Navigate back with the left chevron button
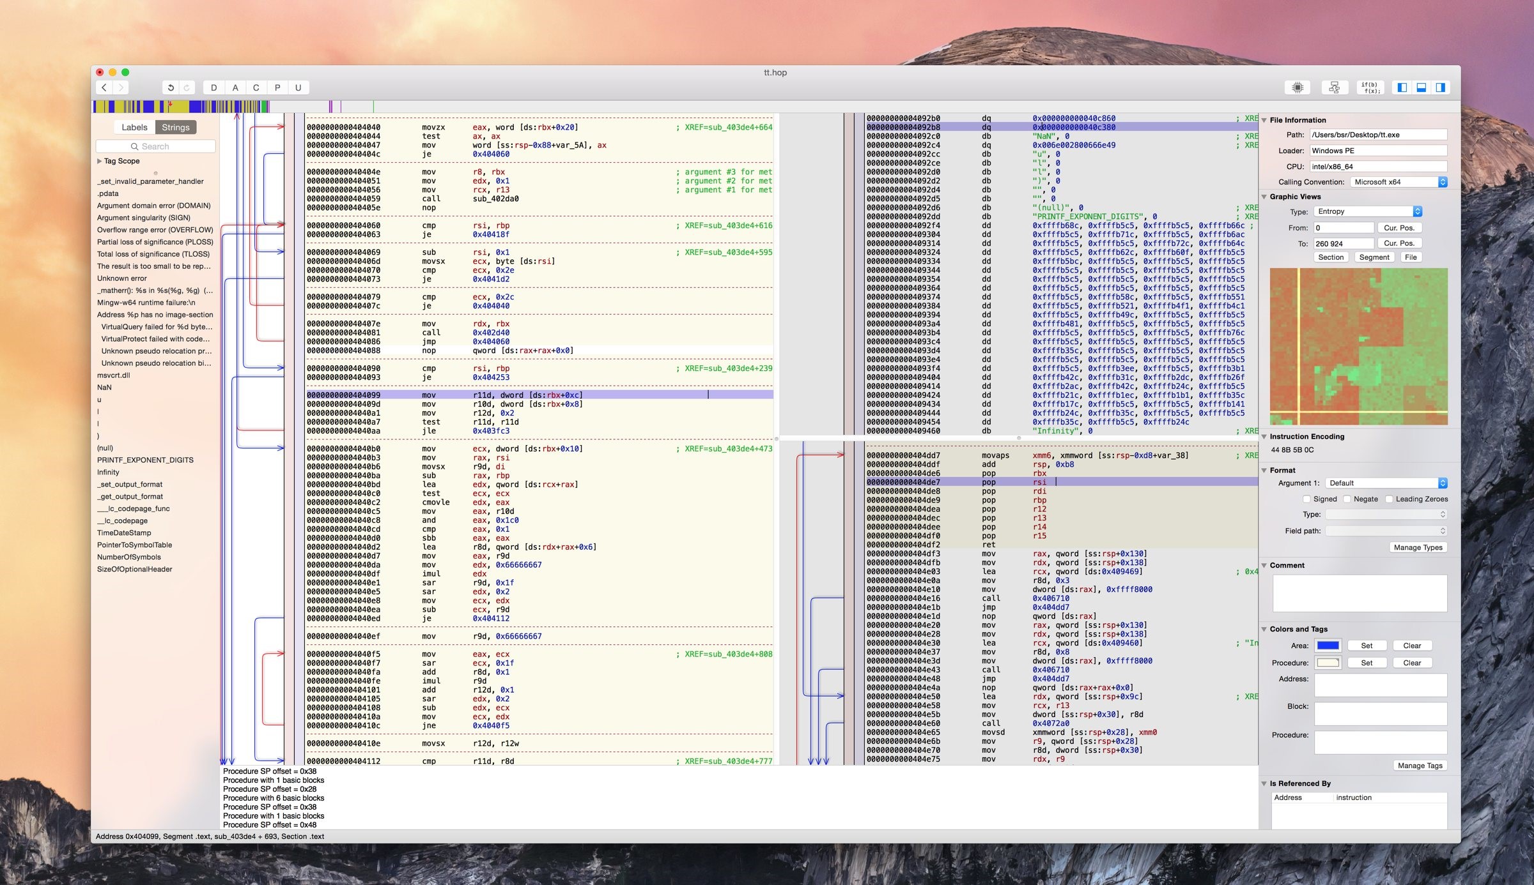This screenshot has width=1534, height=885. 104,87
